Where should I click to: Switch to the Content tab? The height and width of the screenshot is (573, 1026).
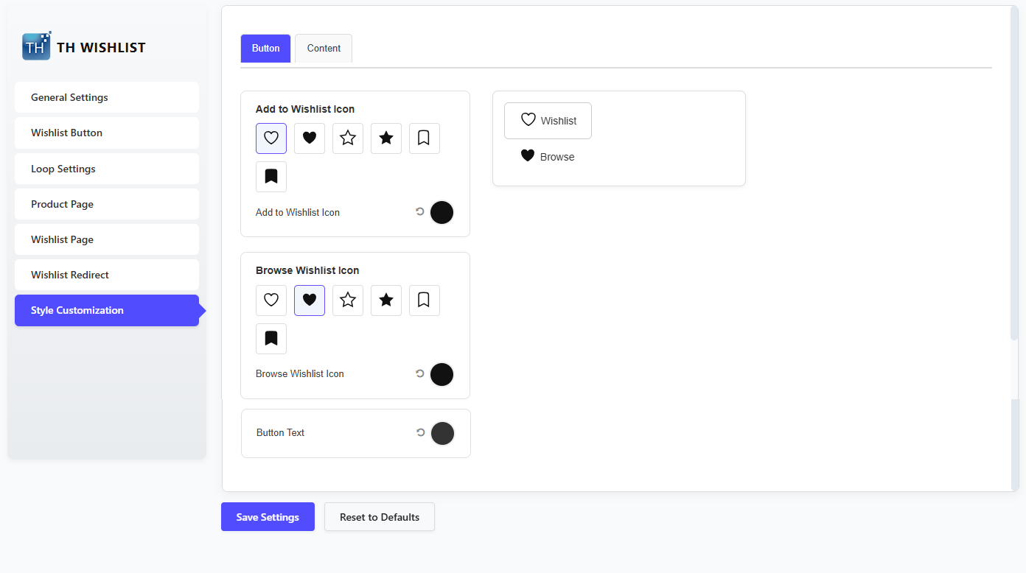click(x=324, y=49)
